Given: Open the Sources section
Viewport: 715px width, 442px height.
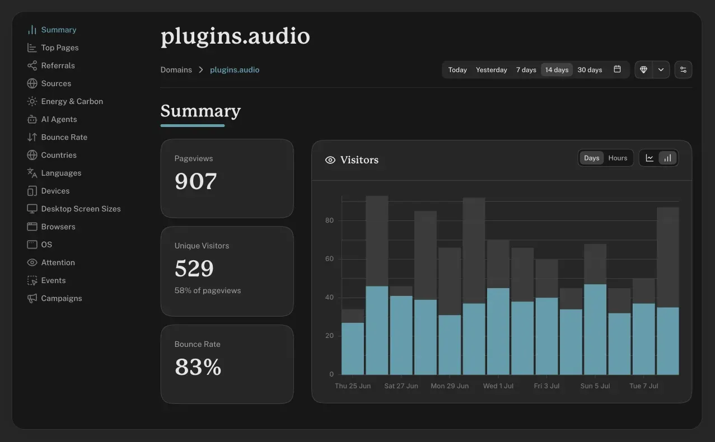Looking at the screenshot, I should 56,83.
